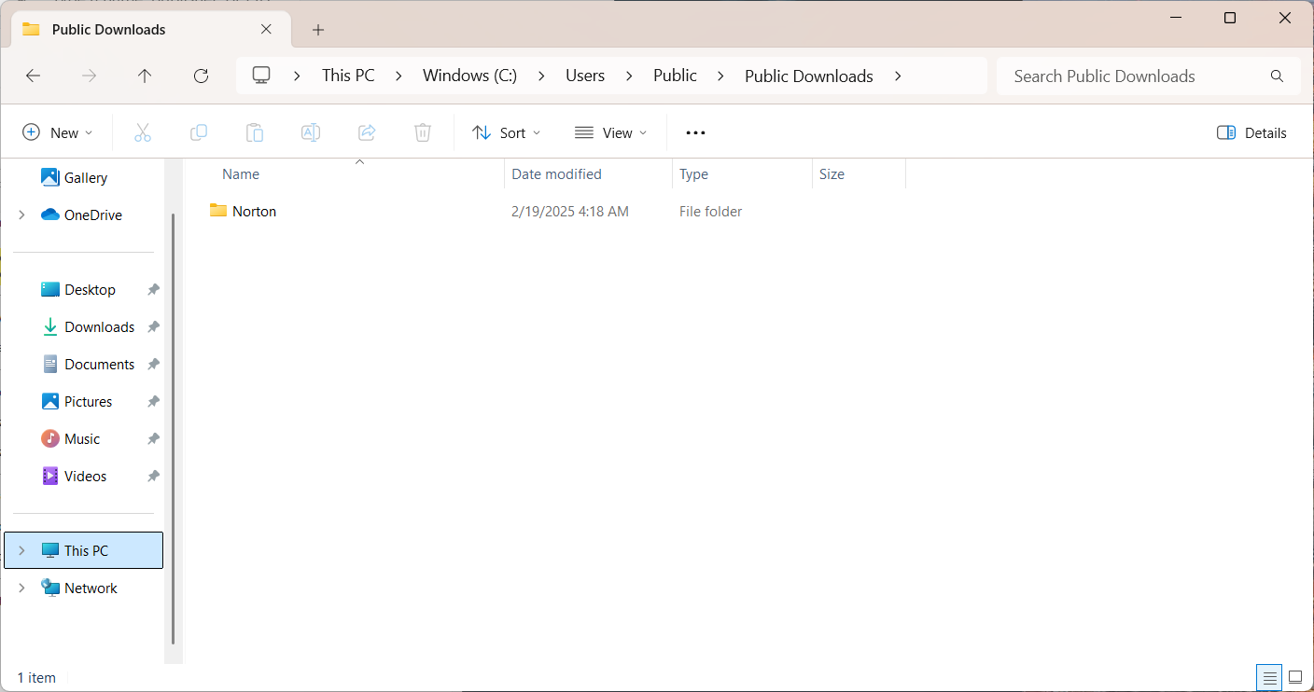
Task: Expand the This PC tree node
Action: point(21,551)
